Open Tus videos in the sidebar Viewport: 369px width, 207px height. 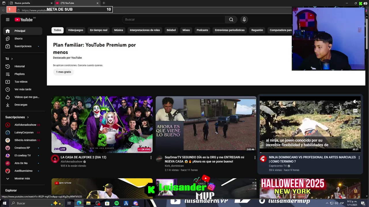(x=23, y=82)
